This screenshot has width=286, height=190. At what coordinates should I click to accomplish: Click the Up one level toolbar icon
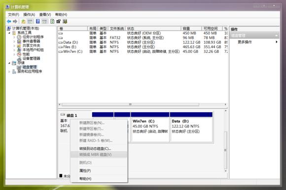click(24, 22)
